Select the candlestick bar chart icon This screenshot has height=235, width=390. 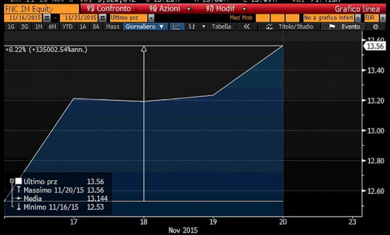[191, 26]
